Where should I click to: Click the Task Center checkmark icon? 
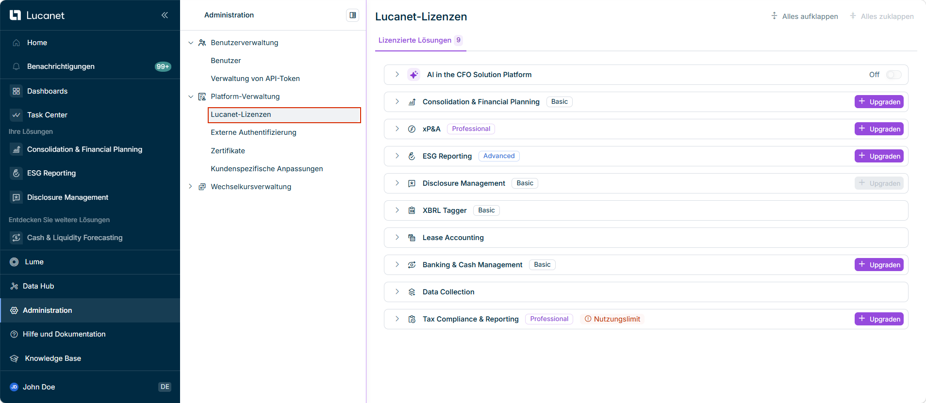tap(17, 115)
